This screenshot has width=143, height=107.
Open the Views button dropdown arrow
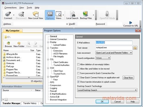(x=63, y=15)
